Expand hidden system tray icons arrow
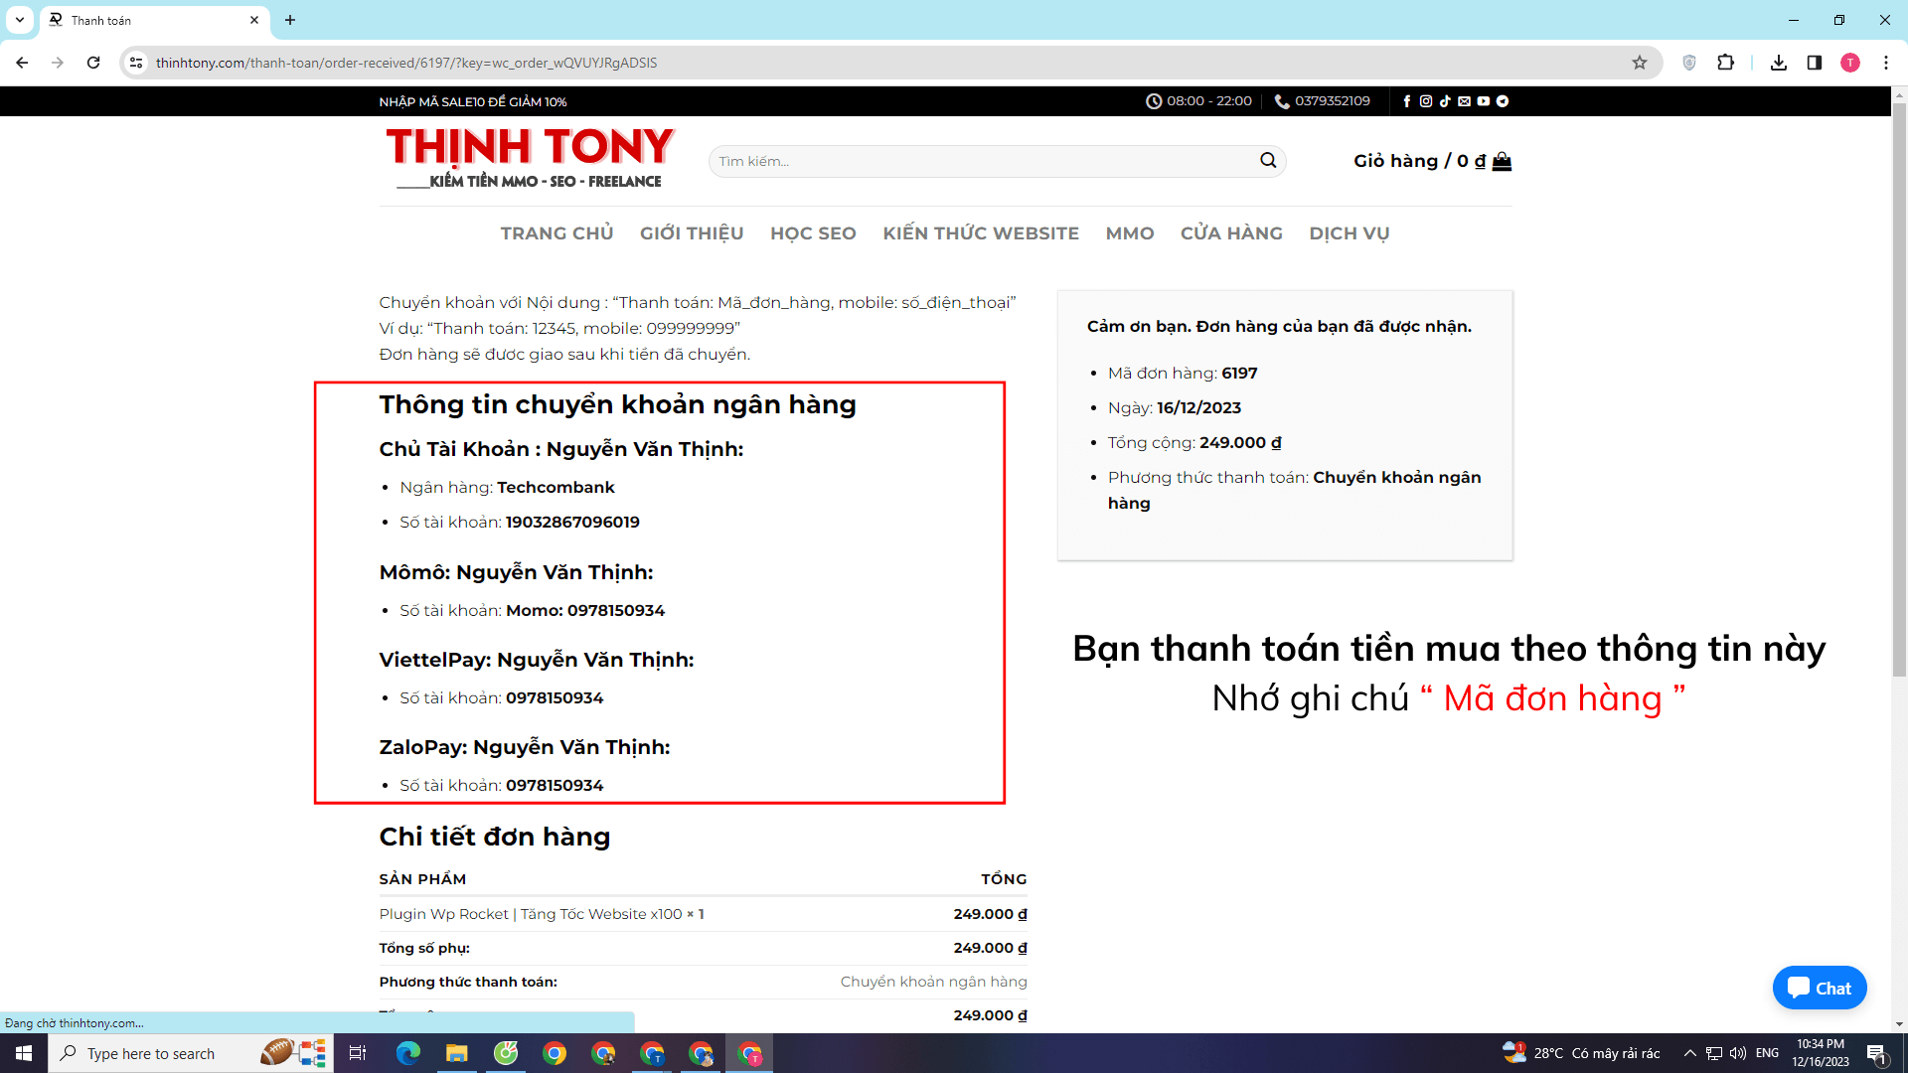This screenshot has width=1908, height=1073. click(1689, 1053)
